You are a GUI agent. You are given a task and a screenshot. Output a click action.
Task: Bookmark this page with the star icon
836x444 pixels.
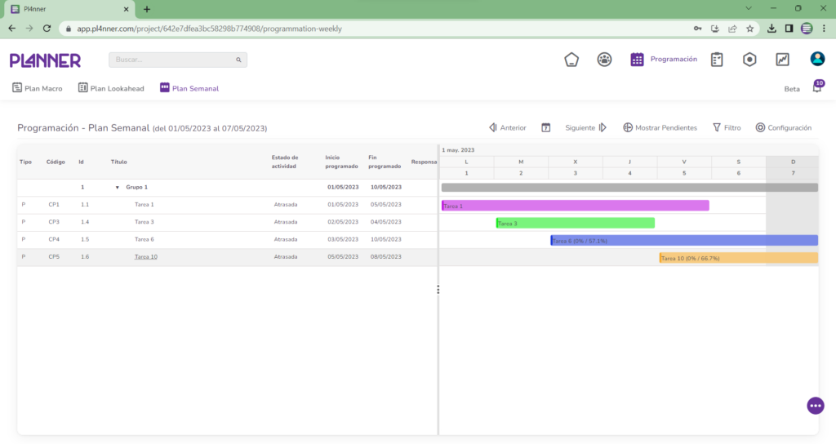tap(750, 29)
